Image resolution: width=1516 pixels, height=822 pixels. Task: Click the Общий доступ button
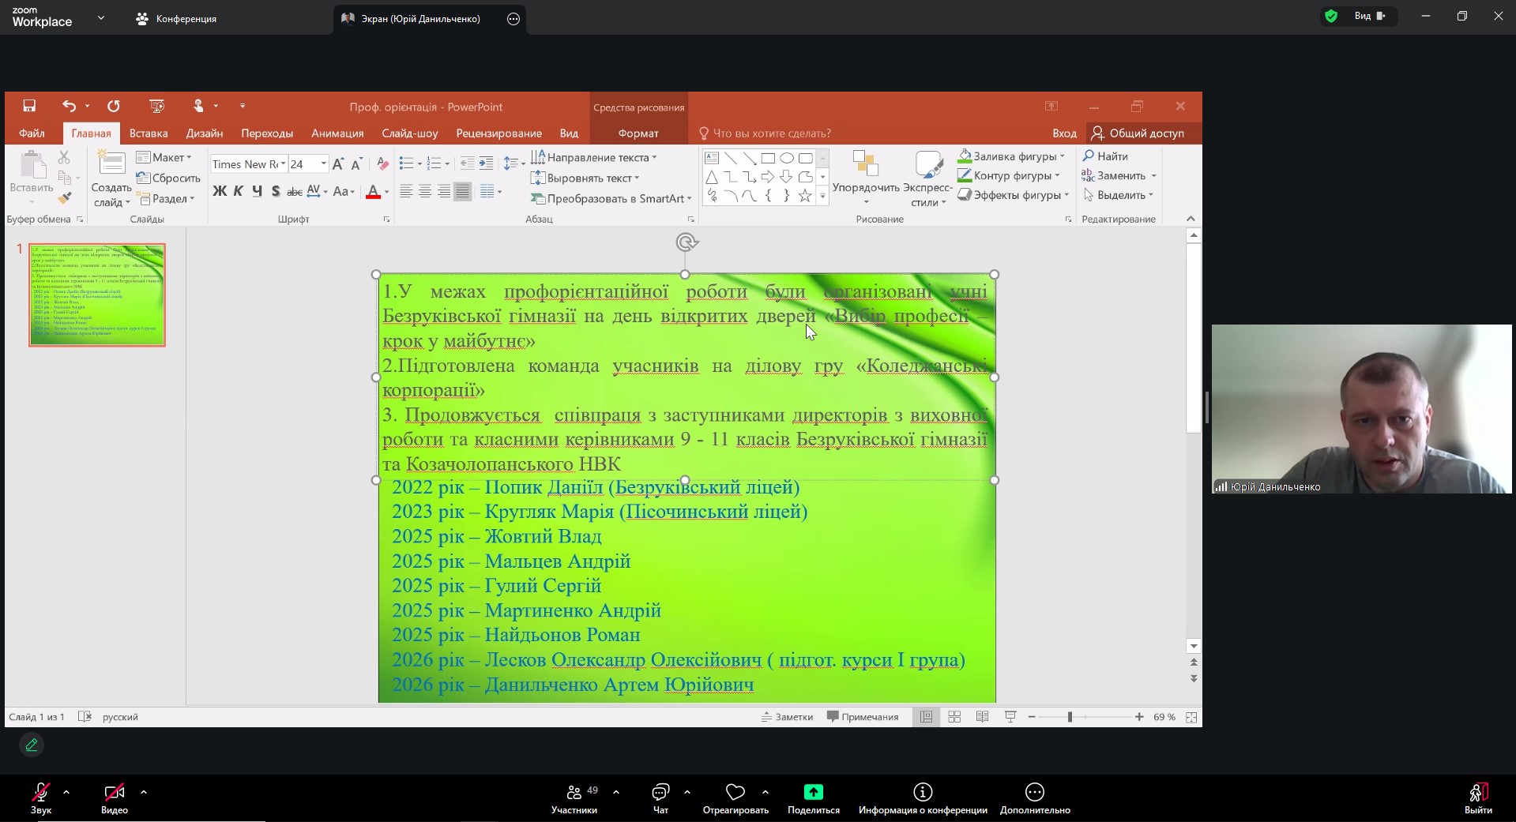pyautogui.click(x=1138, y=133)
